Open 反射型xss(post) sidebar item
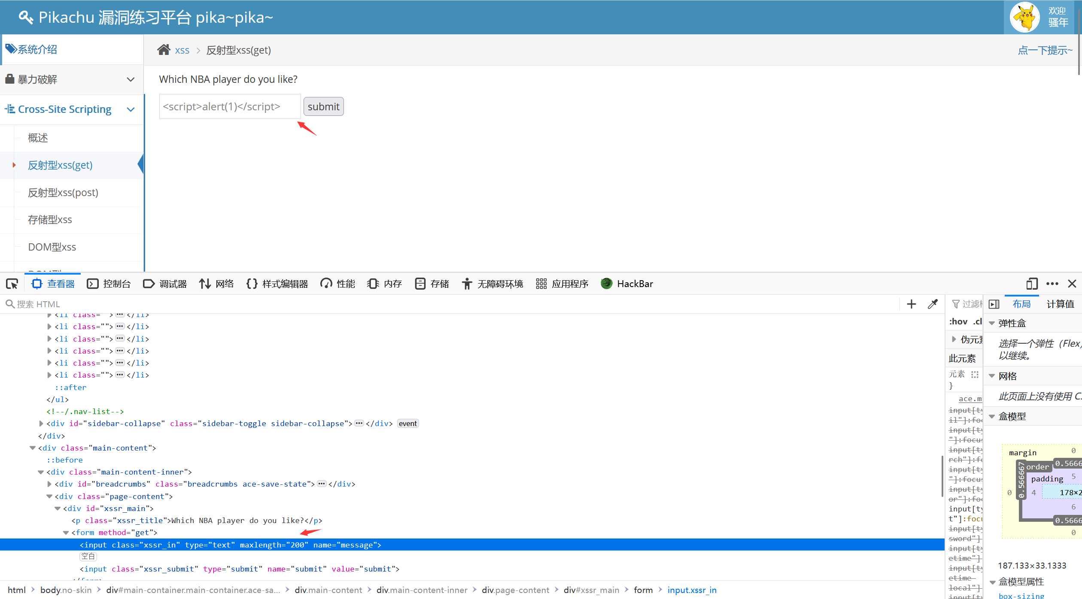 (x=63, y=193)
